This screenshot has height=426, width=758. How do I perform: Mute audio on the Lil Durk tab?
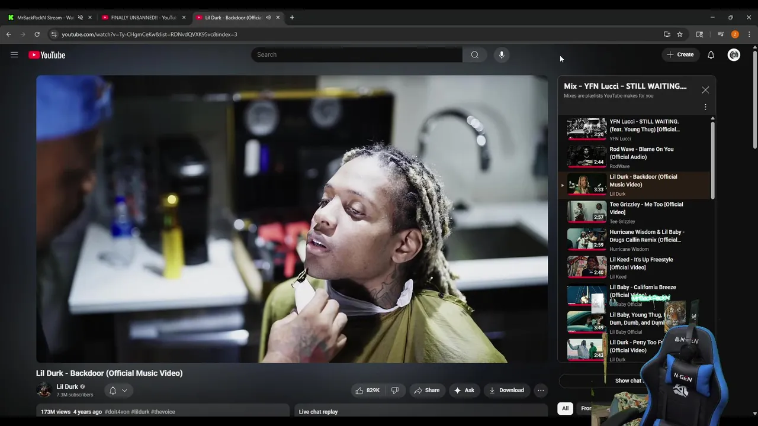coord(268,17)
